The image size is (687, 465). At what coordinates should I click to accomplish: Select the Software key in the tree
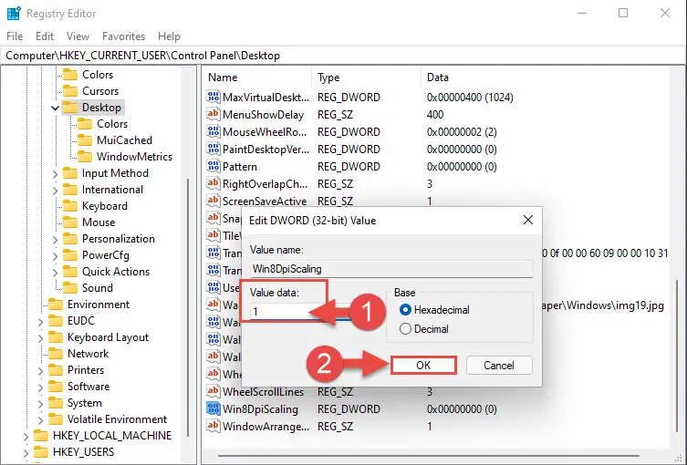click(x=88, y=387)
